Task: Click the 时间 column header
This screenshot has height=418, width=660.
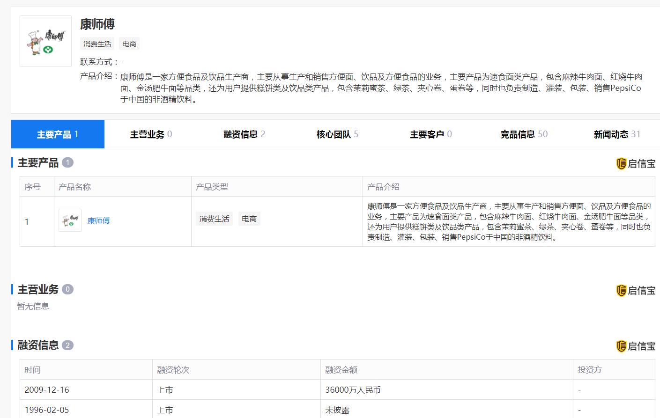Action: coord(86,369)
